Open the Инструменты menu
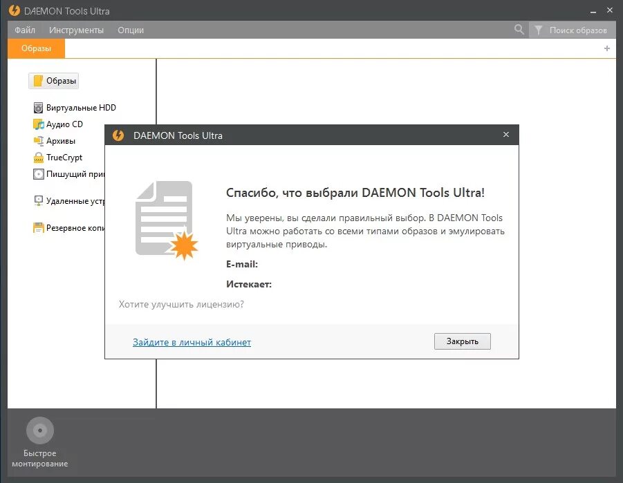 pyautogui.click(x=76, y=30)
